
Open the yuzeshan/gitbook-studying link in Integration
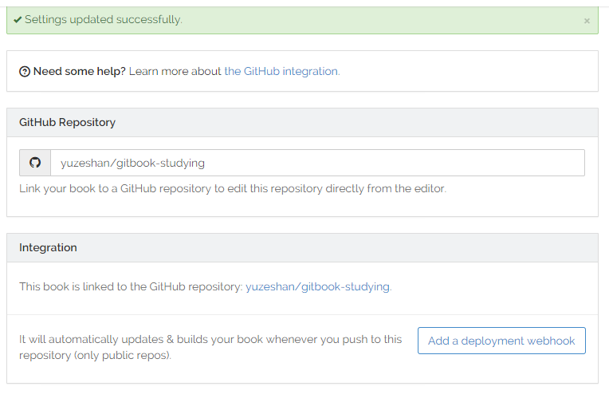coord(317,286)
